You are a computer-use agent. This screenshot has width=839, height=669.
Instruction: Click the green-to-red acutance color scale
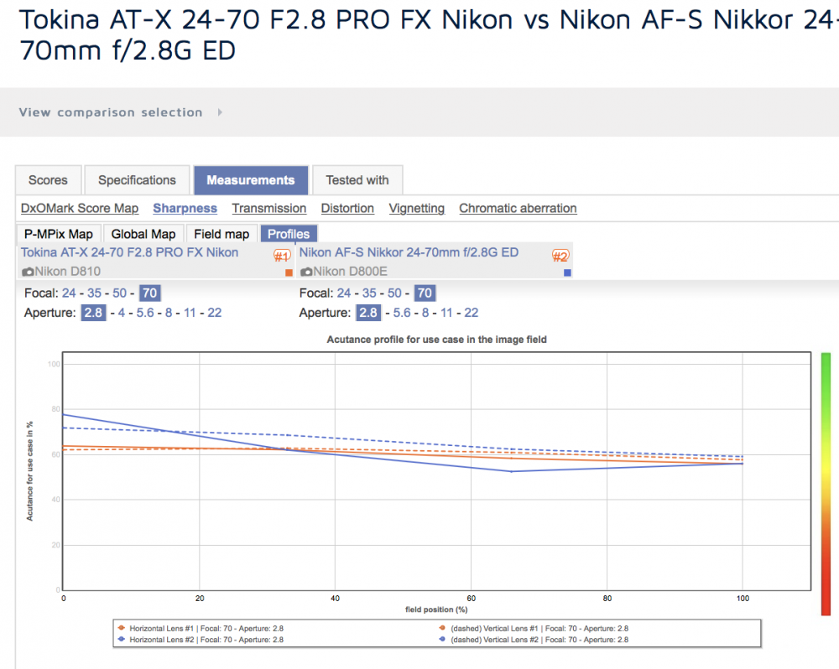click(826, 484)
